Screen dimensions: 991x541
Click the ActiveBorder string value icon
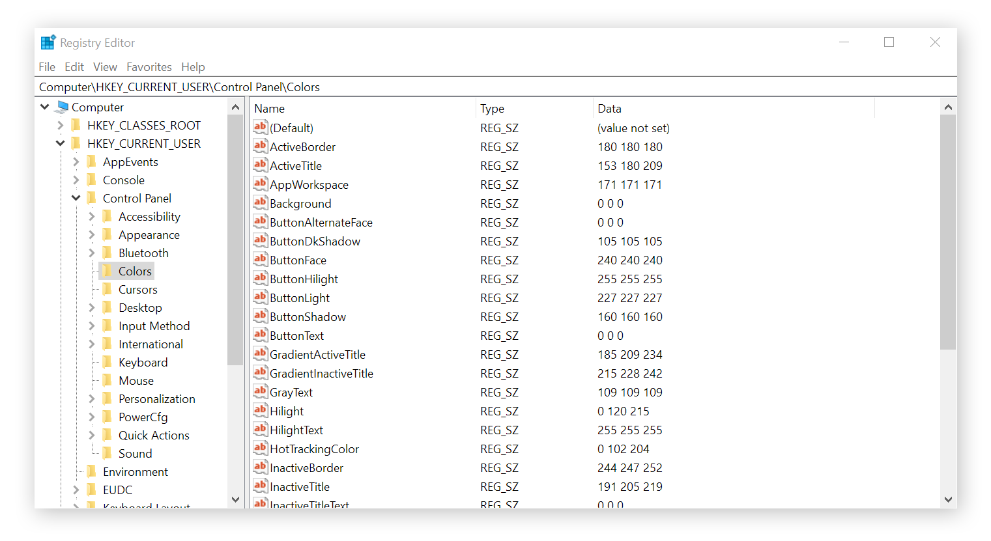click(261, 146)
